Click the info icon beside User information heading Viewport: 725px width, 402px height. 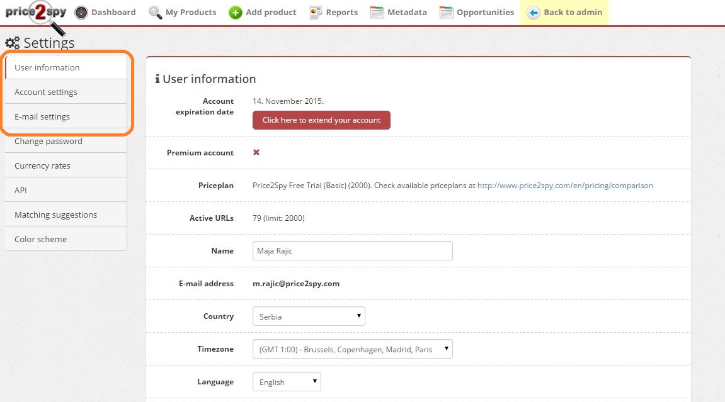(x=157, y=79)
